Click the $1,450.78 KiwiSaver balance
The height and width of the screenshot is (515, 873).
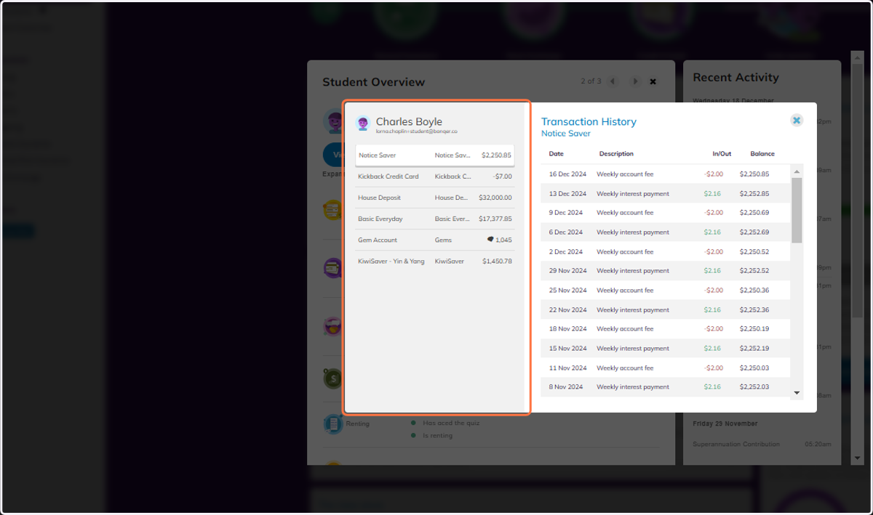tap(497, 261)
